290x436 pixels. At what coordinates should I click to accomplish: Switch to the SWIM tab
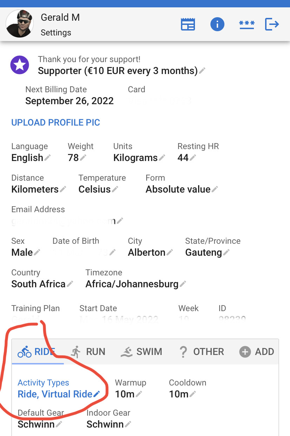click(141, 351)
